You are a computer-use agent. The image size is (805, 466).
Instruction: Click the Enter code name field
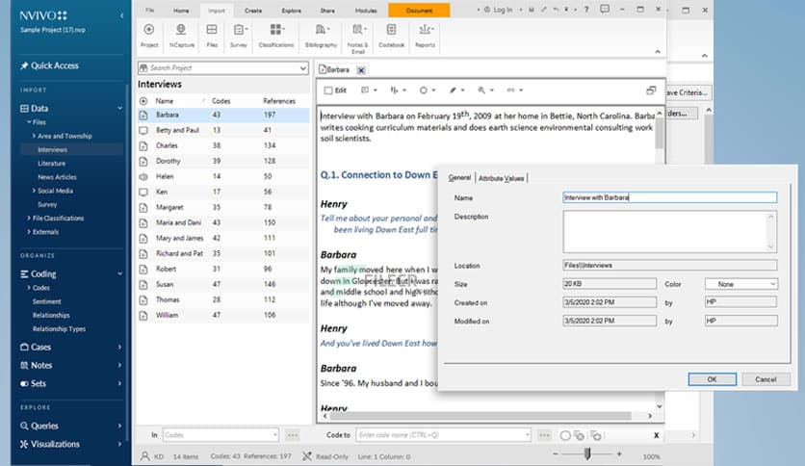[x=443, y=434]
